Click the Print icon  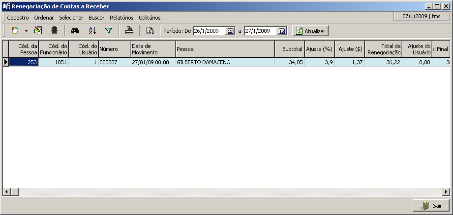[129, 31]
